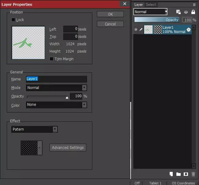Confirm with the OK button
The width and height of the screenshot is (199, 185).
click(110, 14)
